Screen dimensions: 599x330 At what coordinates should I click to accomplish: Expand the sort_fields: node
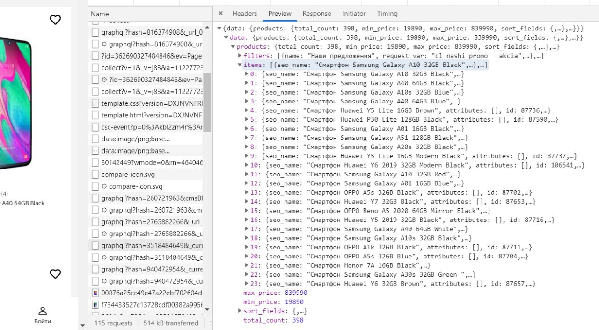click(240, 311)
